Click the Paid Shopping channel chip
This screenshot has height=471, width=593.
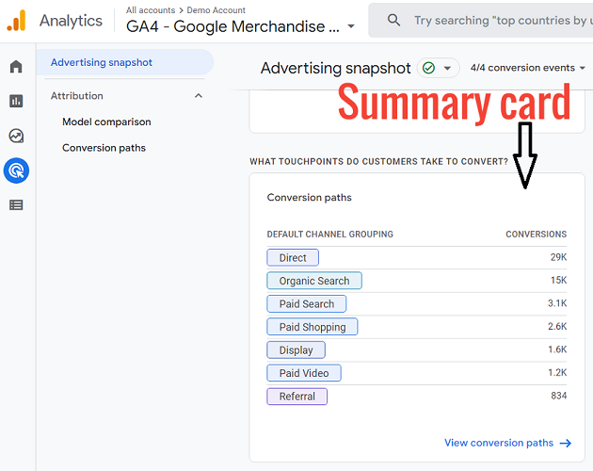click(313, 327)
